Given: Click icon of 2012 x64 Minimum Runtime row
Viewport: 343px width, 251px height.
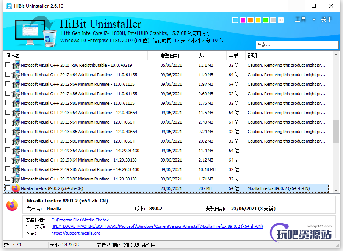Looking at the screenshot, I should point(16,84).
